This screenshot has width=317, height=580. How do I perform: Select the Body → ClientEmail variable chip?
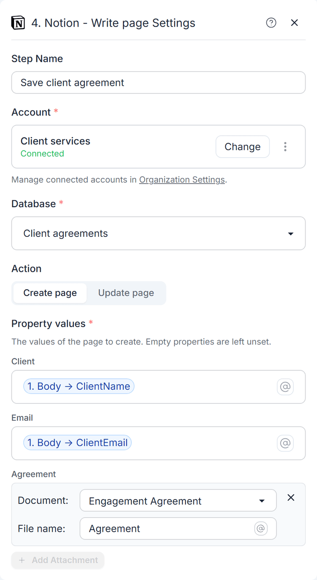coord(77,443)
